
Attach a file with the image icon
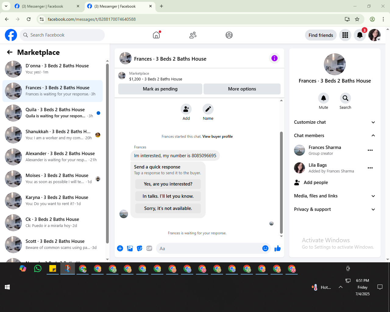click(x=130, y=248)
